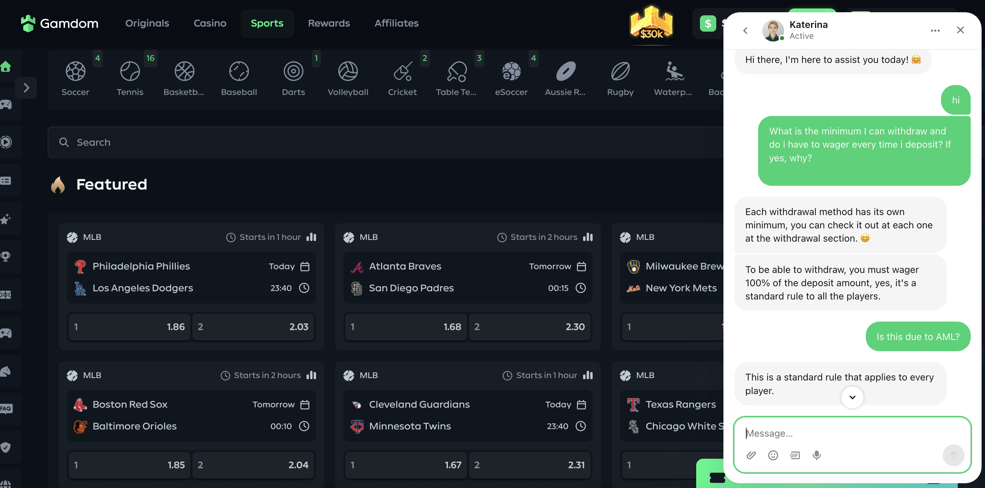This screenshot has height=488, width=985.
Task: Select the Sports tab
Action: pos(267,23)
